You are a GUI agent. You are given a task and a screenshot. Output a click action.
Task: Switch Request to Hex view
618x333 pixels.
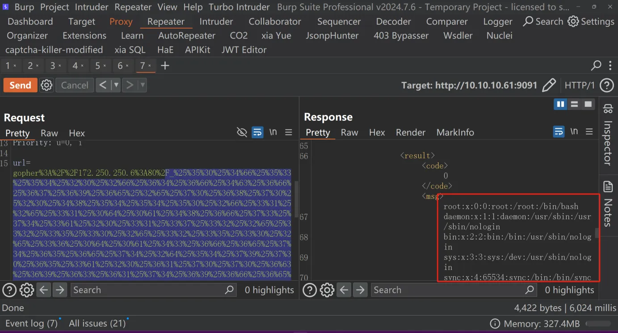(77, 133)
